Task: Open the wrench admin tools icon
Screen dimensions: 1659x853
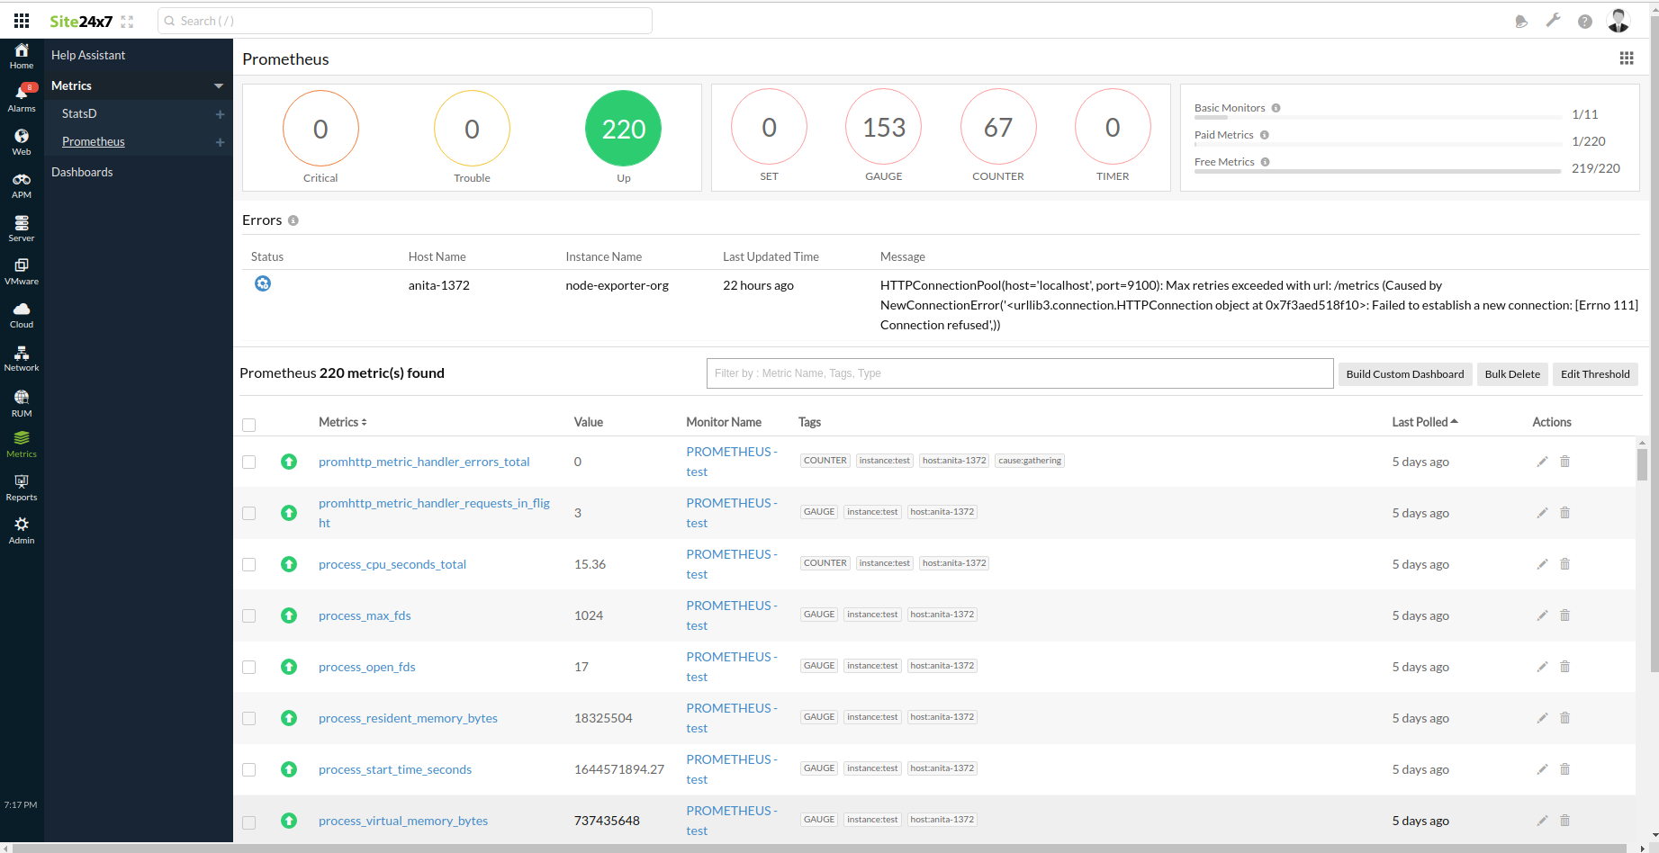Action: (x=1553, y=20)
